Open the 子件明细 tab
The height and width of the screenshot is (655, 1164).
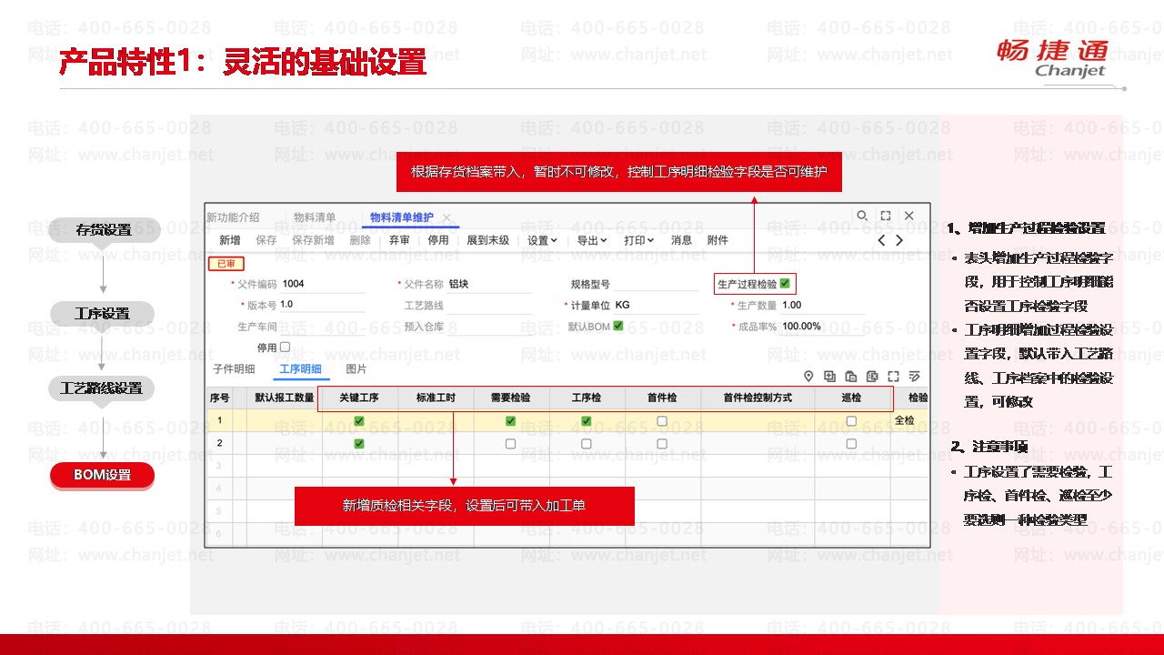(x=234, y=368)
